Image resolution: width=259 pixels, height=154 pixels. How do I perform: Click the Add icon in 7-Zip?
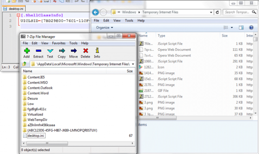(x=27, y=51)
